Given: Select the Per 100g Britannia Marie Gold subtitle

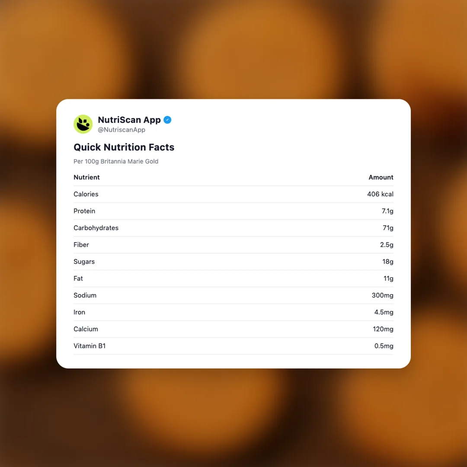Looking at the screenshot, I should [116, 161].
